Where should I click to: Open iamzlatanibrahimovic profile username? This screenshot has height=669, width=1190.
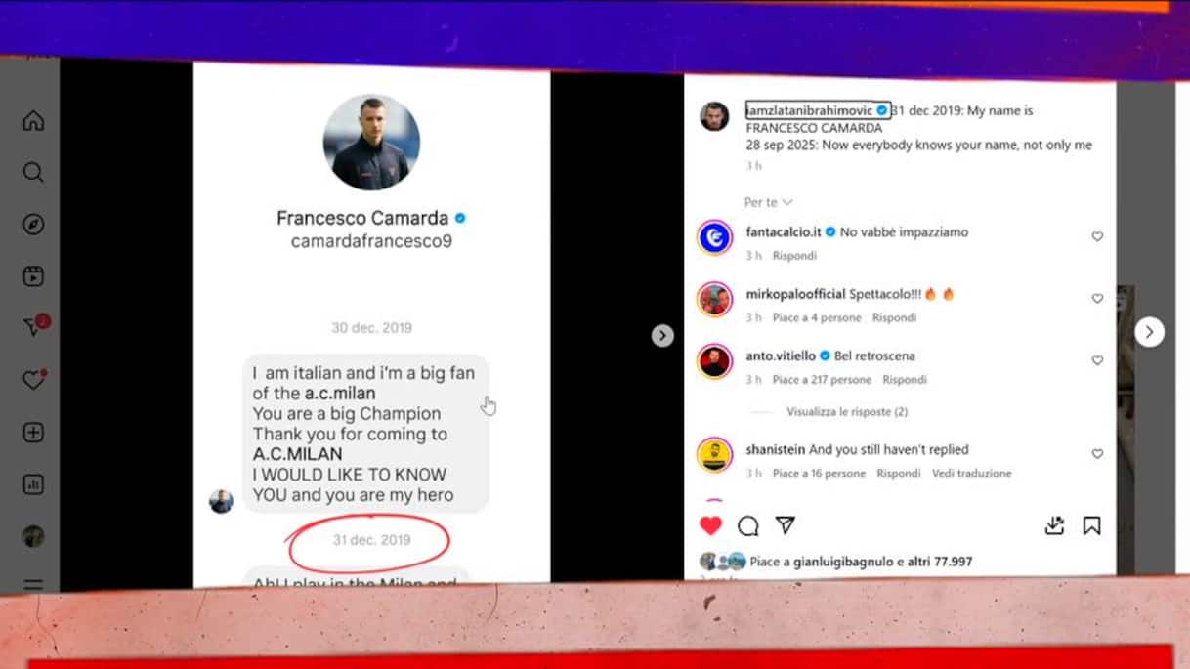click(x=817, y=110)
